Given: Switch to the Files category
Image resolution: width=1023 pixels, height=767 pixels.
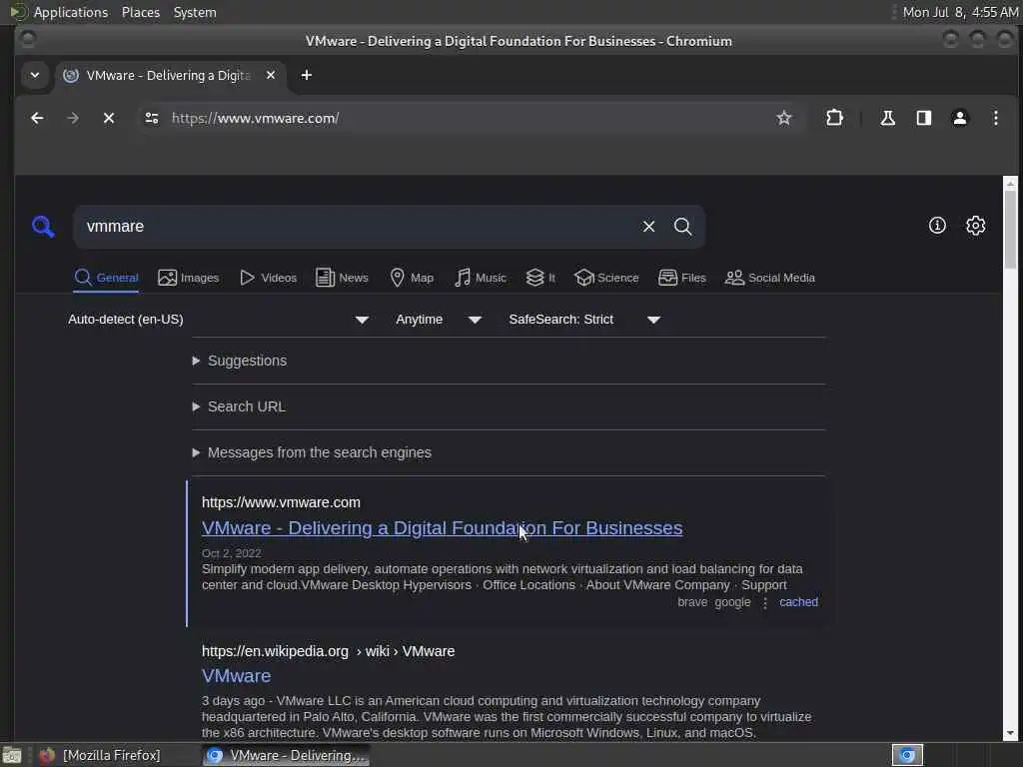Looking at the screenshot, I should pos(681,278).
